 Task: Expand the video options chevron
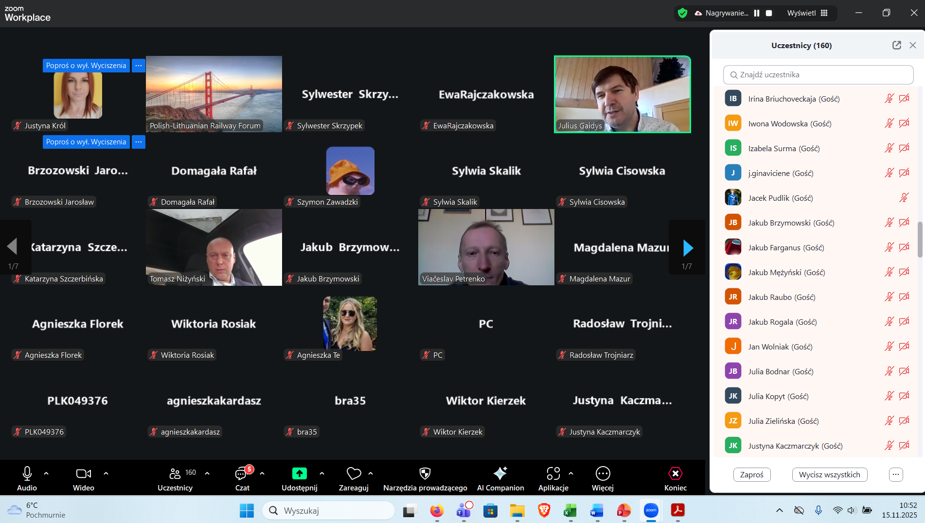tap(106, 473)
